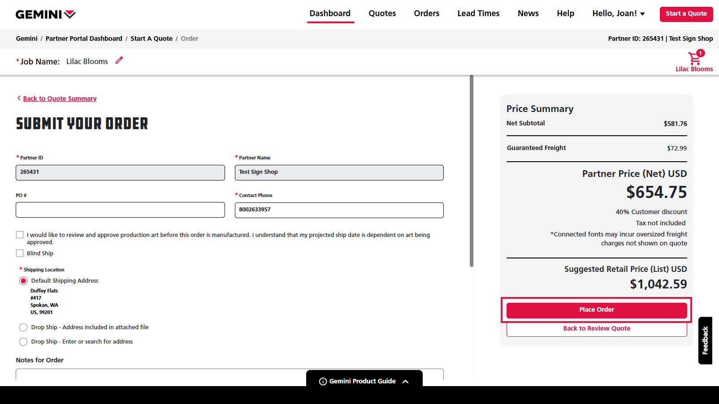Go to the Quotes tab

pyautogui.click(x=382, y=13)
